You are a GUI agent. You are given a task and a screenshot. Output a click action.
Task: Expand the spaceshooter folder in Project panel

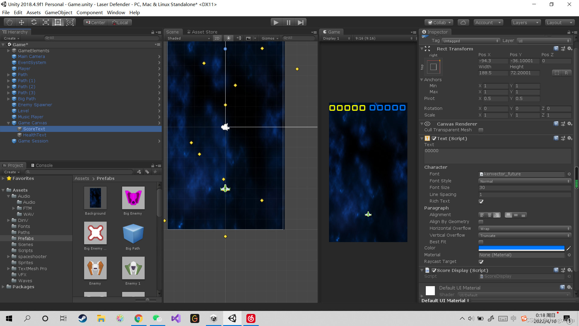click(x=8, y=256)
